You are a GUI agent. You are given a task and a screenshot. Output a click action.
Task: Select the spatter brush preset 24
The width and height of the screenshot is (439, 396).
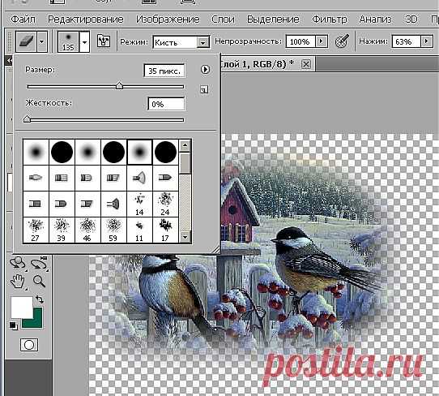(x=165, y=204)
